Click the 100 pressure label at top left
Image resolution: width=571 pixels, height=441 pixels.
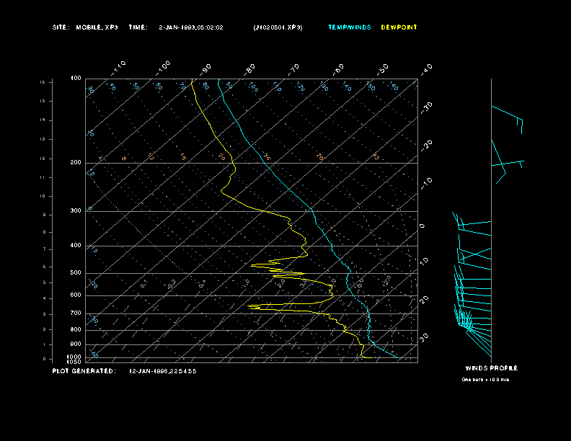point(76,78)
